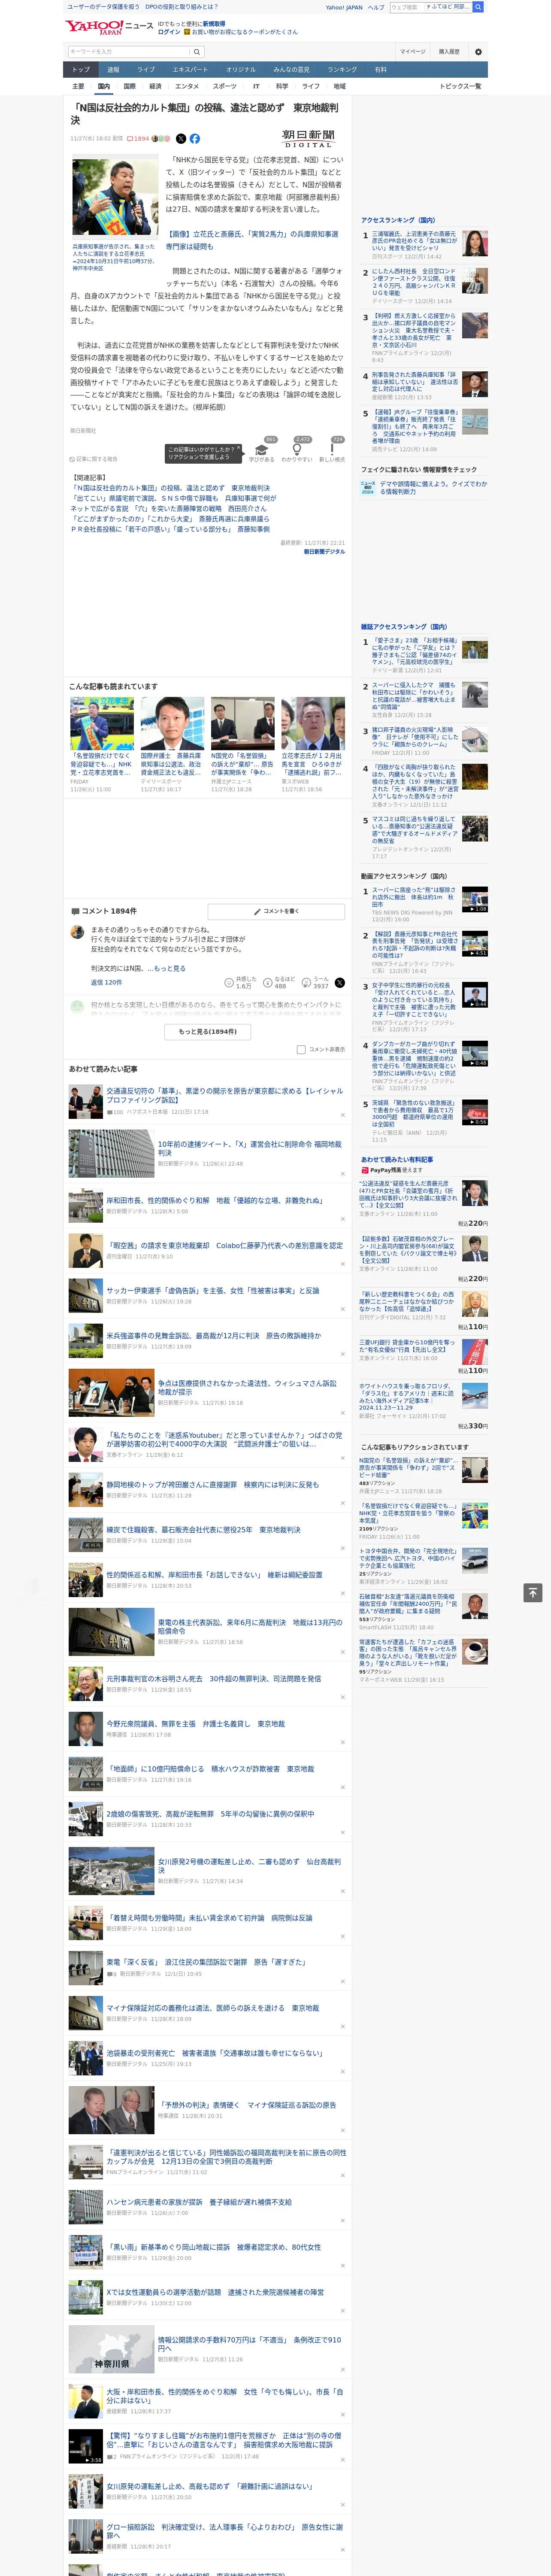Image resolution: width=551 pixels, height=2576 pixels.
Task: Open the 1894 comments count icon
Action: click(x=138, y=139)
